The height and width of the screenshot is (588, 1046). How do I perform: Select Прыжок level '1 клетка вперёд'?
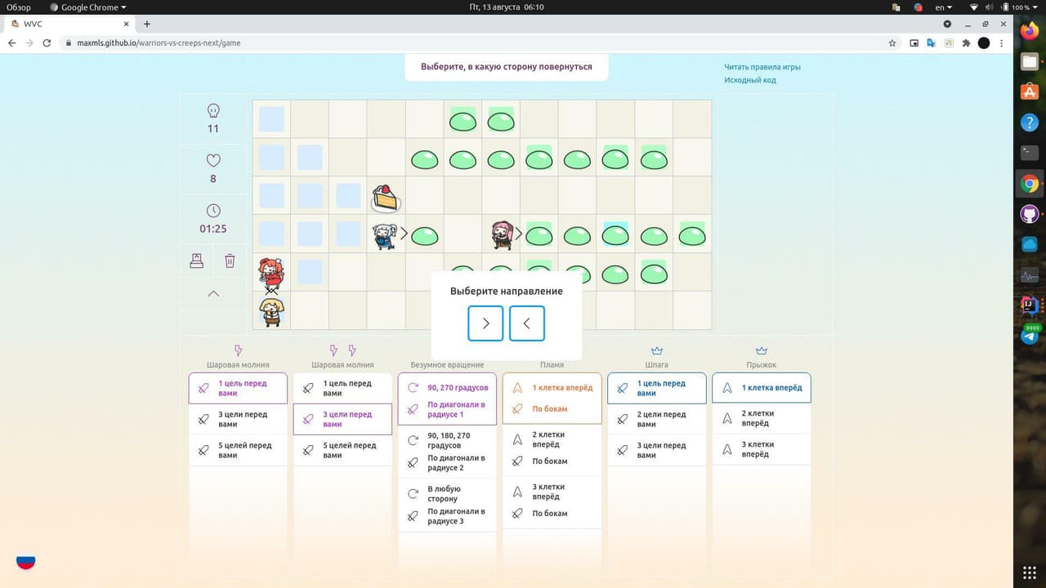click(x=761, y=388)
